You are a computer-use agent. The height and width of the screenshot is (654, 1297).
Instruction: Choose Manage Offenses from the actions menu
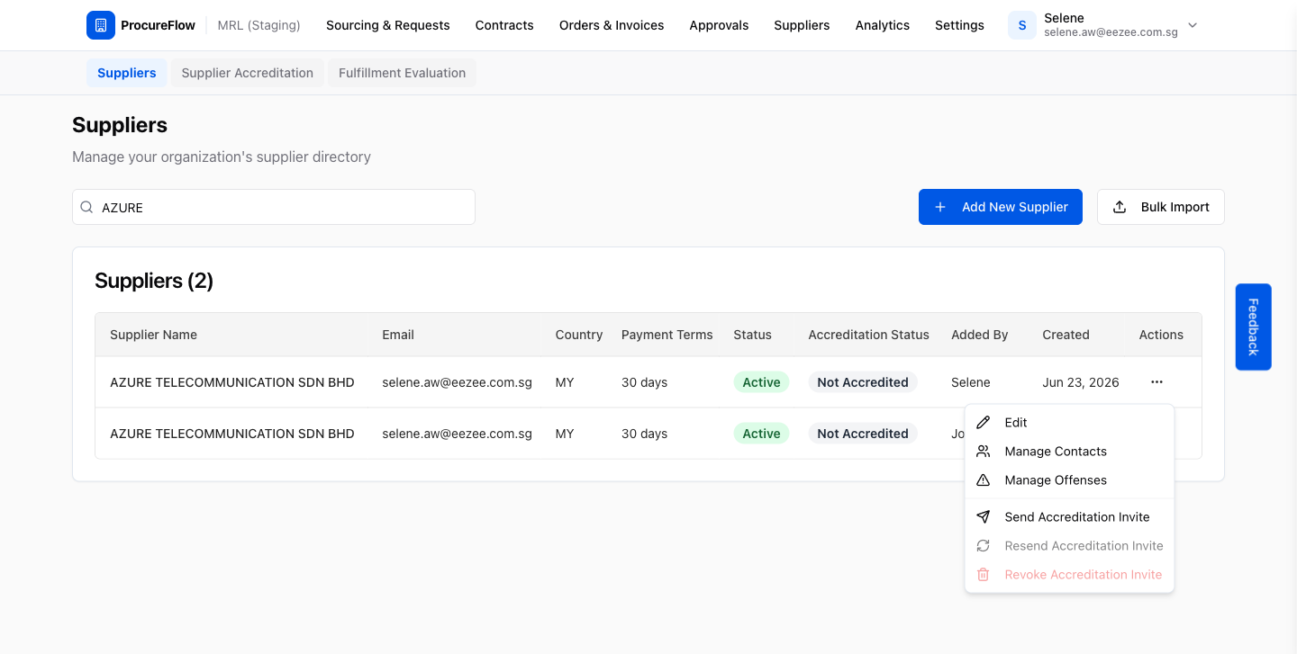click(1069, 480)
